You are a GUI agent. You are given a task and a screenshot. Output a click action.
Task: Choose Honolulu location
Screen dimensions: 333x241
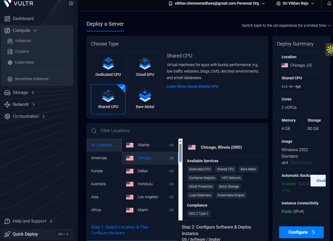[x=150, y=184]
